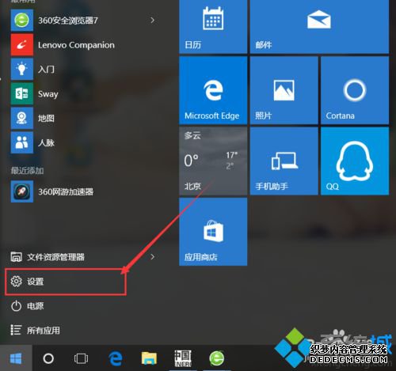Open 设置 settings entry
Screen dimensions: 396x371
[66, 282]
